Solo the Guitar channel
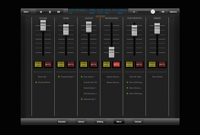This screenshot has width=200, height=135. 84,64
